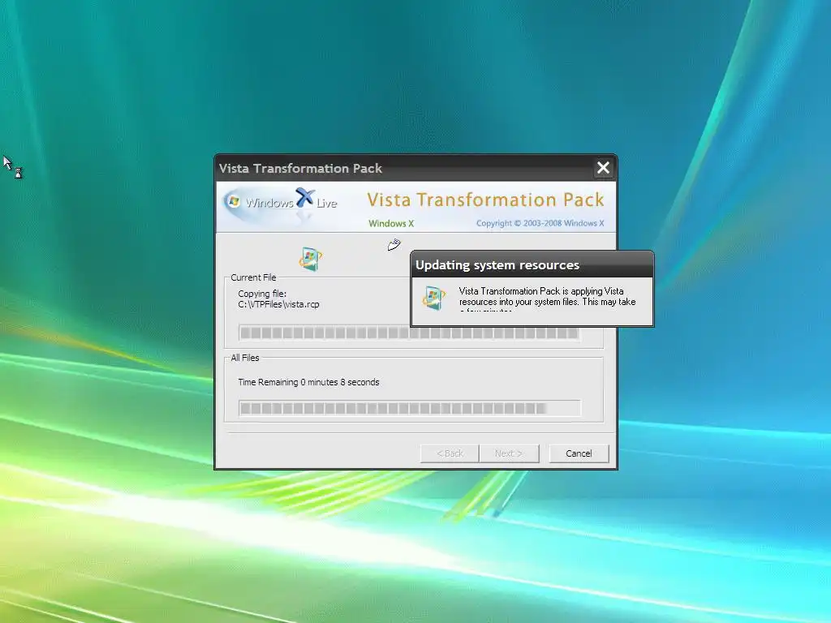Click the Windows X Live logo
The height and width of the screenshot is (623, 831).
coord(282,204)
